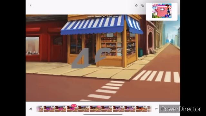Select frame 319 in the timeline
Screen dimensions: 206x116
[84, 109]
